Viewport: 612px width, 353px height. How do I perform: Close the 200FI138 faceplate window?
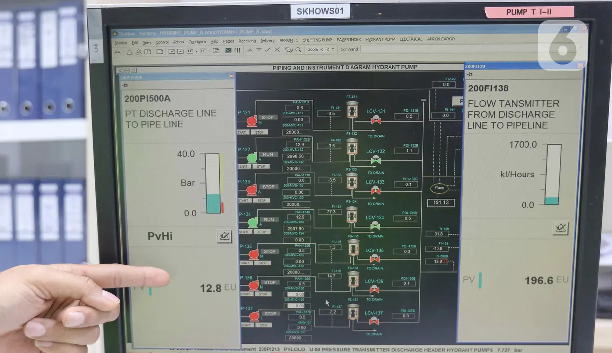click(580, 65)
